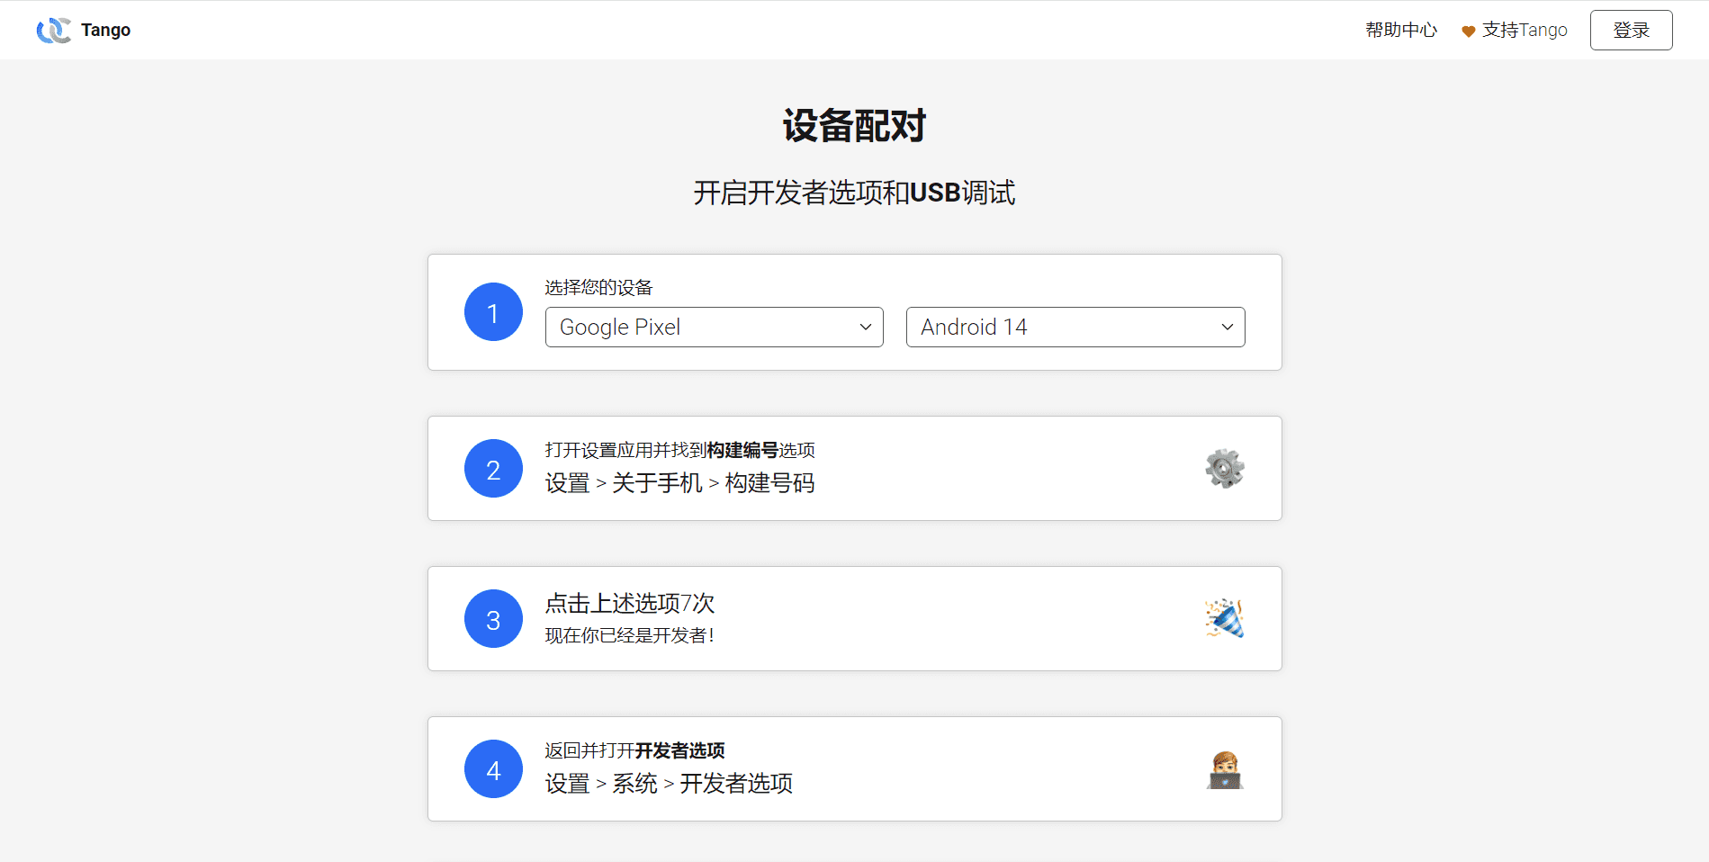Click the 返回并打开开发者选项 instruction
Screen dimensions: 1709x862
[x=634, y=750]
